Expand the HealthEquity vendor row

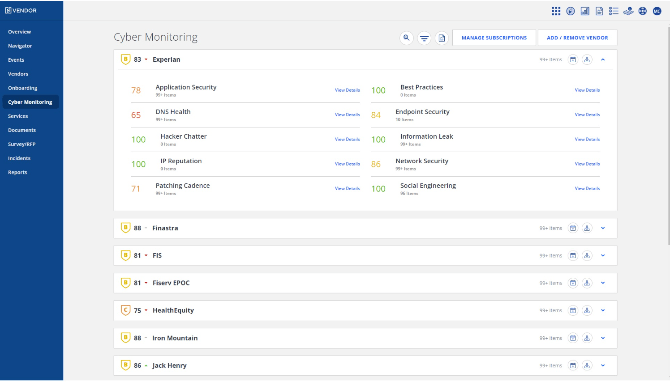(603, 310)
